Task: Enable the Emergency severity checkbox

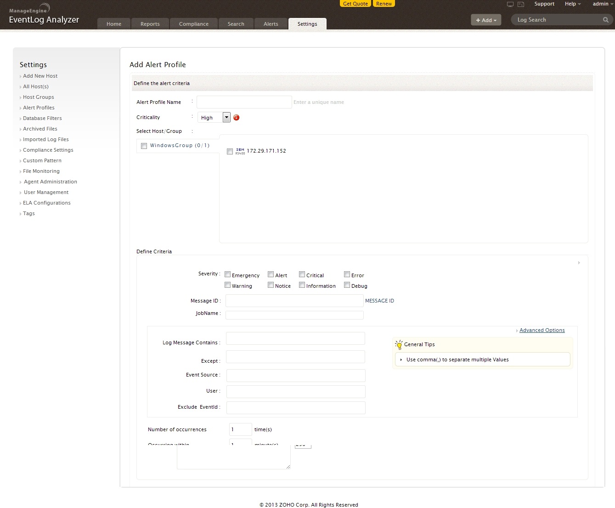Action: coord(227,274)
